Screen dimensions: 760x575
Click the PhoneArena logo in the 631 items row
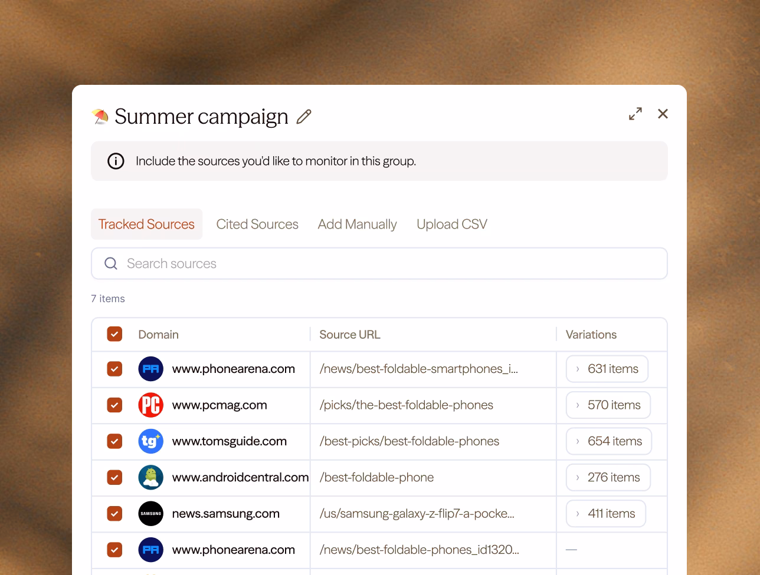(150, 369)
